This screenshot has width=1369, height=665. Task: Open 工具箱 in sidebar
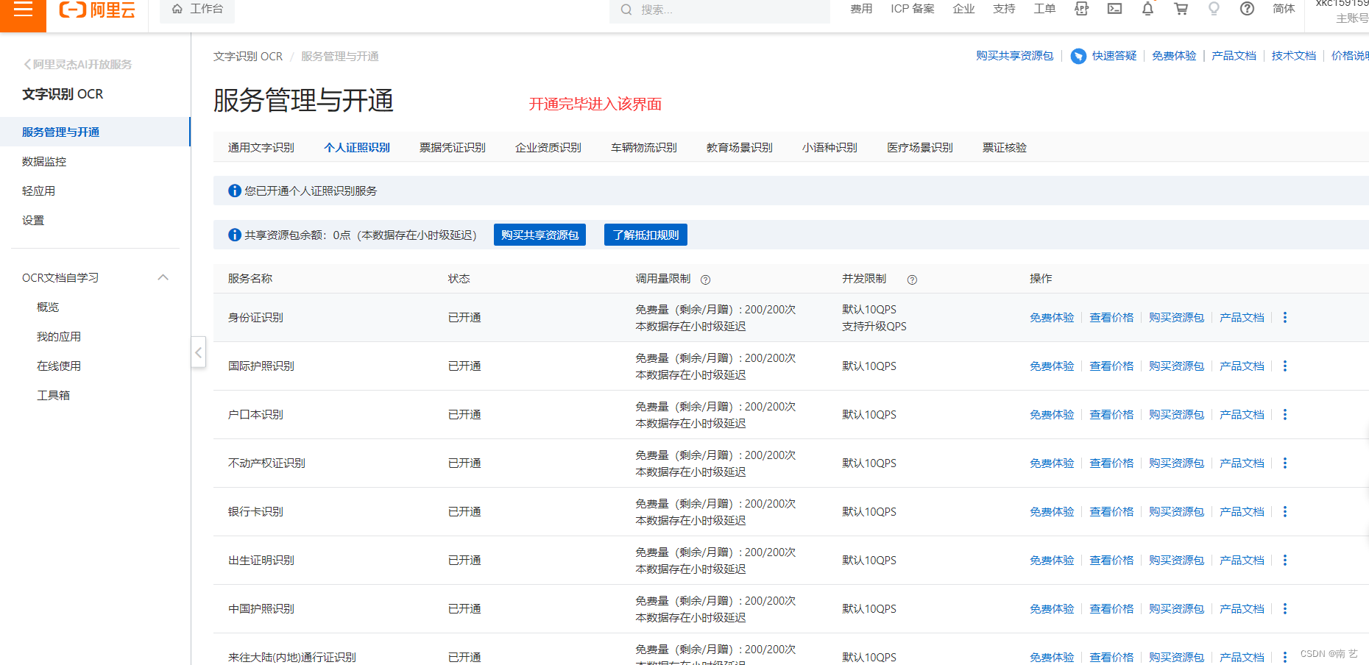tap(53, 395)
